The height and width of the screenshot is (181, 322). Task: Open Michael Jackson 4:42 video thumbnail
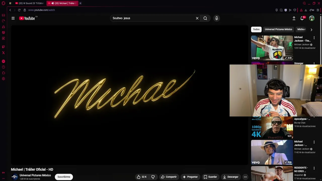point(272,48)
